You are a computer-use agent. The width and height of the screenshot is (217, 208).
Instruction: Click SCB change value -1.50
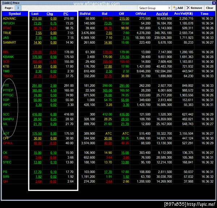(53, 62)
